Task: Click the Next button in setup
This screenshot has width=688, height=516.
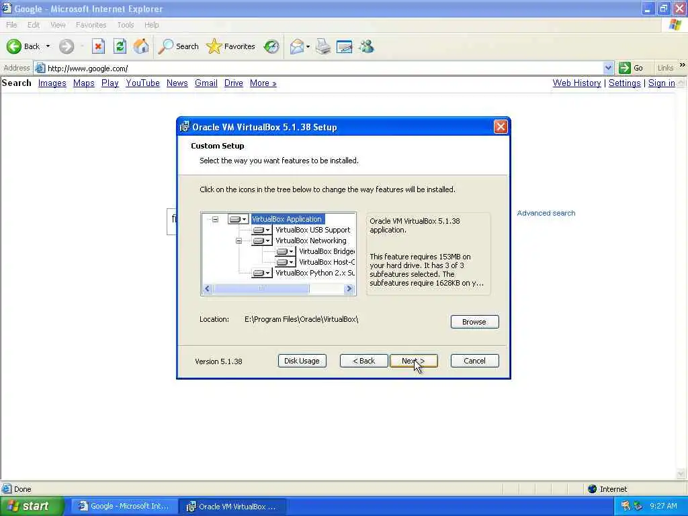Action: (x=413, y=361)
